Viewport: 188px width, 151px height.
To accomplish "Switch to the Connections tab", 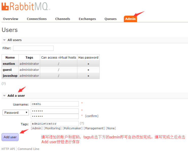I will (37, 19).
